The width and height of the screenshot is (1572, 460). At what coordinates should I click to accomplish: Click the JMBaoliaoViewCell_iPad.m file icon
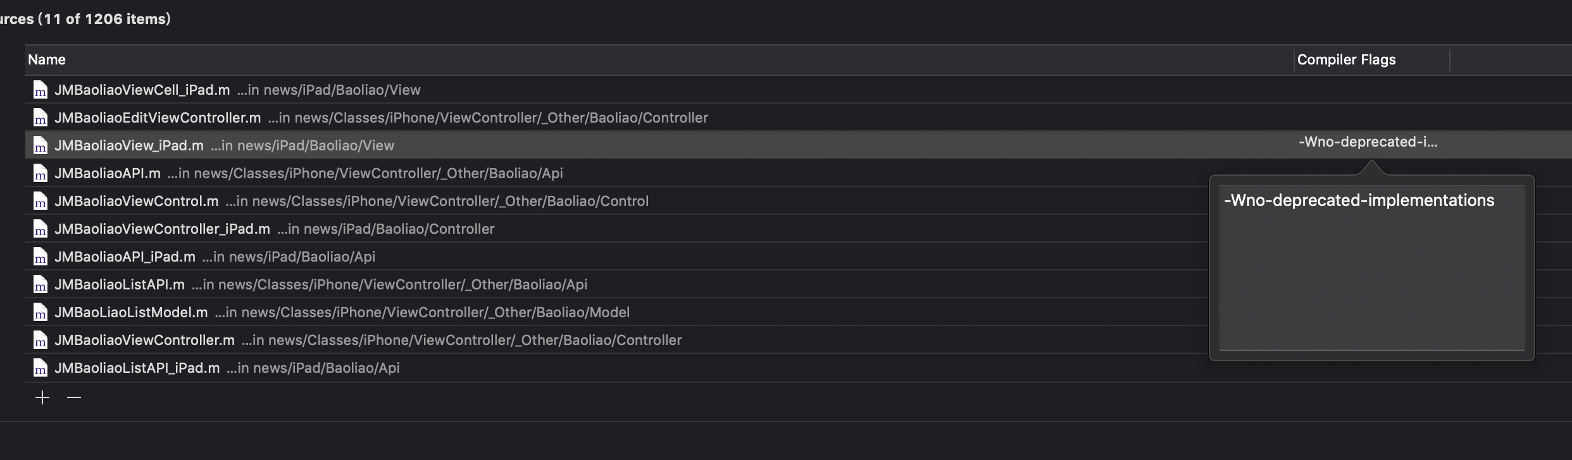point(41,90)
